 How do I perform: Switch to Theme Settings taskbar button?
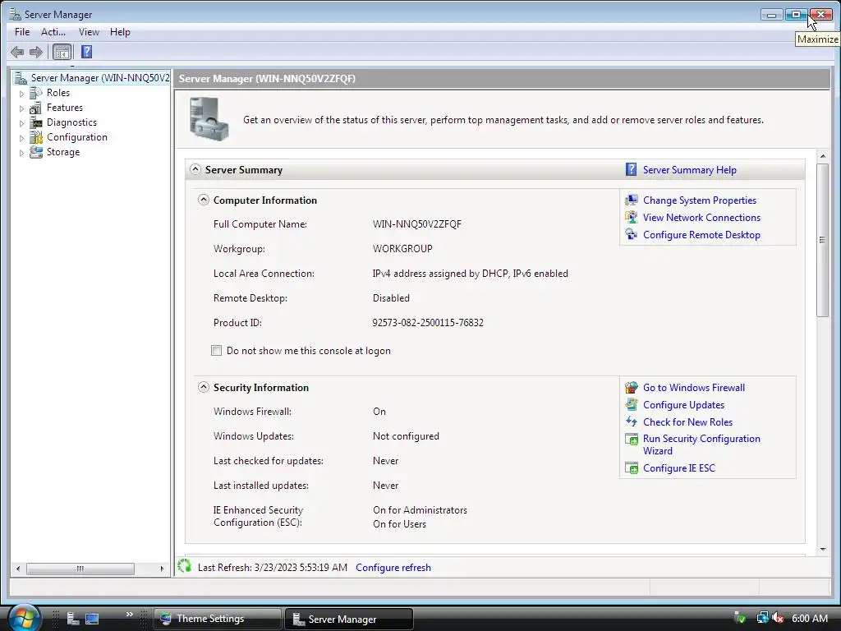pos(217,619)
